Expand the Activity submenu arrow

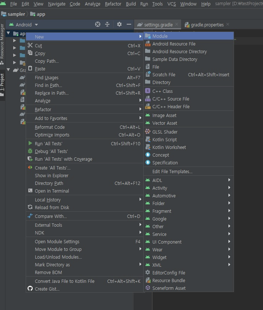[229, 187]
